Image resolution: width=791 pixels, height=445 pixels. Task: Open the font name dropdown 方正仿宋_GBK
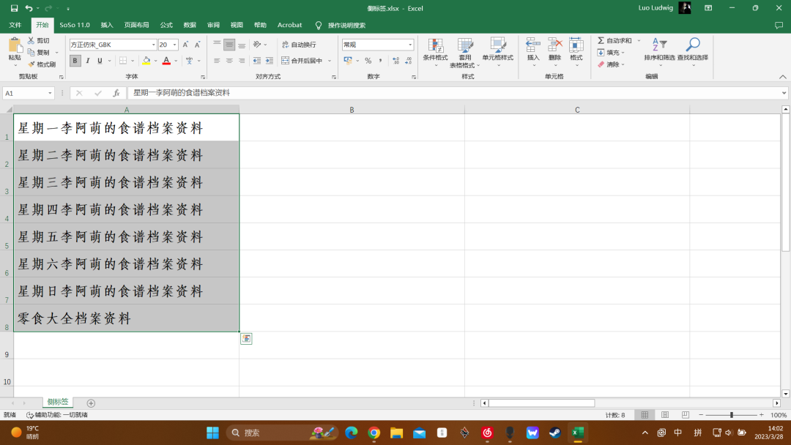point(153,45)
